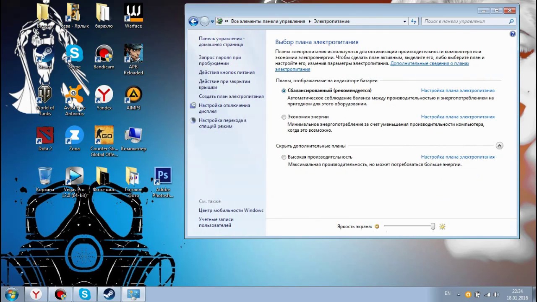Select the APB Reloaded desktop icon
This screenshot has width=537, height=302.
tap(133, 59)
